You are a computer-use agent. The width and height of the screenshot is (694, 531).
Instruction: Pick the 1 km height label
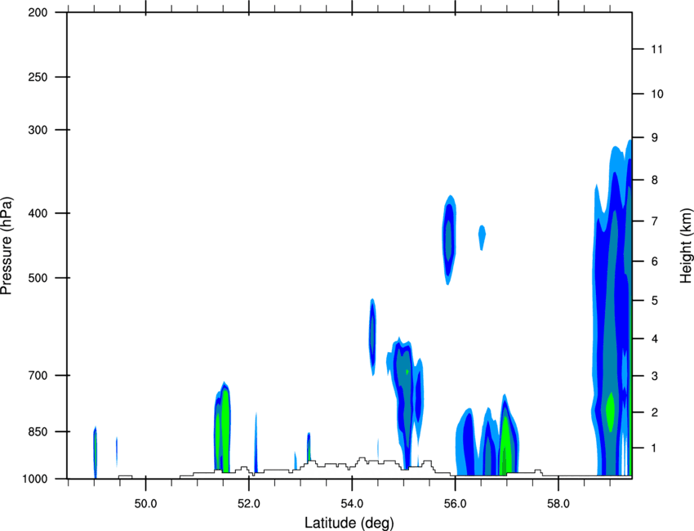(655, 448)
